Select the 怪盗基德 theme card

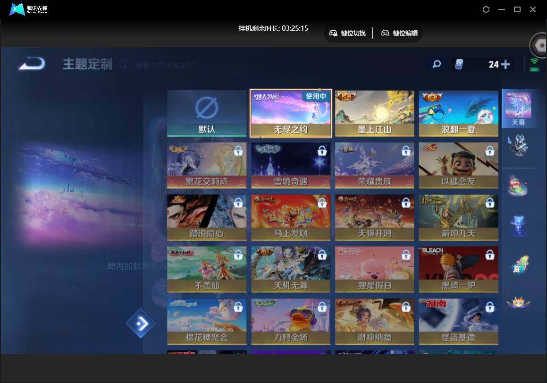[459, 322]
